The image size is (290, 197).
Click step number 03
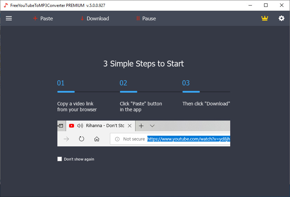click(x=186, y=83)
